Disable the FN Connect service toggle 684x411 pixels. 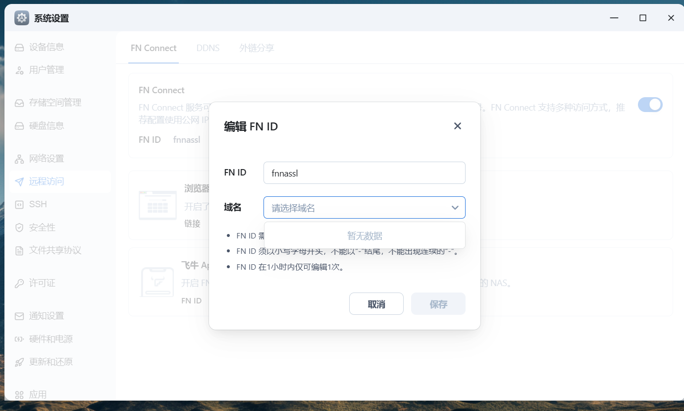pos(650,105)
